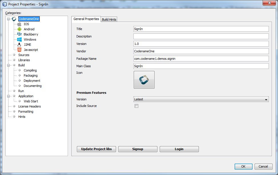Select the General Properties tab

(x=86, y=19)
